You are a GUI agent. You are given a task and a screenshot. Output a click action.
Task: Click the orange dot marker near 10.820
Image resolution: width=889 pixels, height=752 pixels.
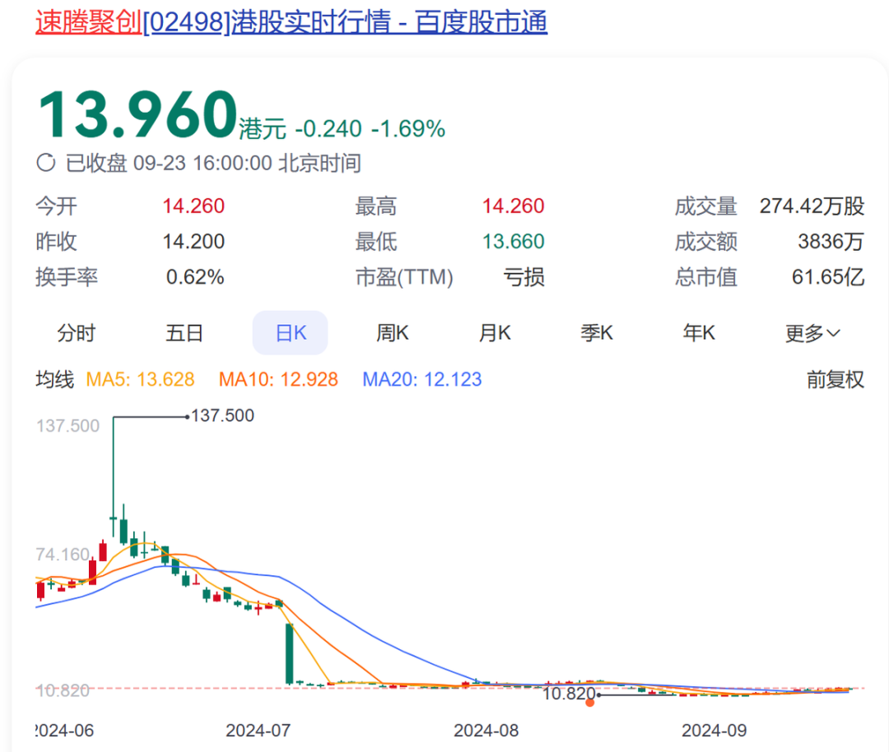click(589, 703)
